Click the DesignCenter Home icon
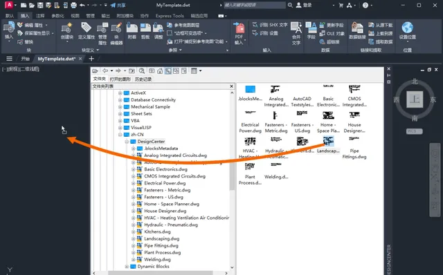This screenshot has width=443, height=275. click(x=160, y=70)
